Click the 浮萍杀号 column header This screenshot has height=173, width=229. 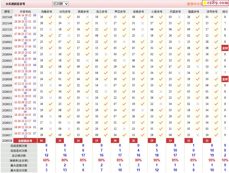click(x=212, y=12)
